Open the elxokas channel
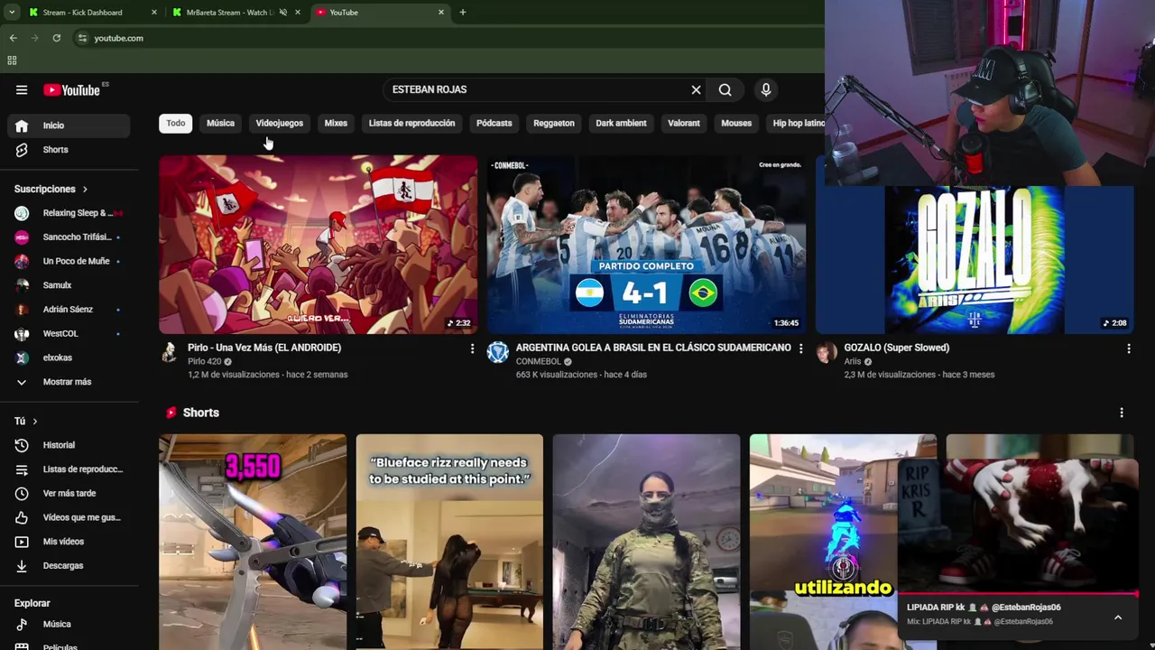The width and height of the screenshot is (1155, 650). coord(69,357)
